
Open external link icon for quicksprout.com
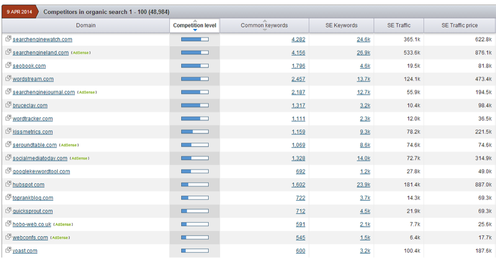8,211
